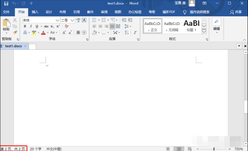Toggle superscript formatting
The width and height of the screenshot is (248, 151).
(58, 26)
